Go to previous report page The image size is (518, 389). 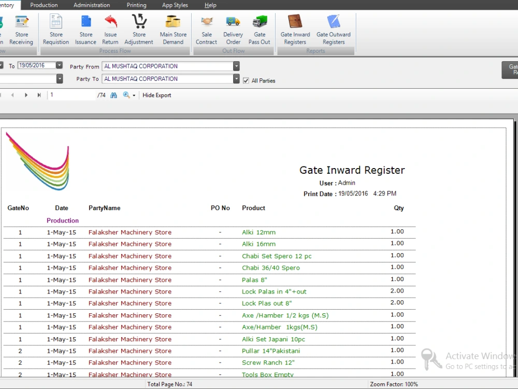(12, 95)
